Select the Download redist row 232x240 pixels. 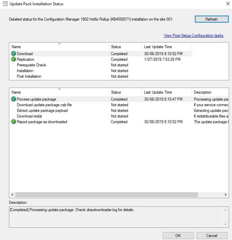point(119,116)
